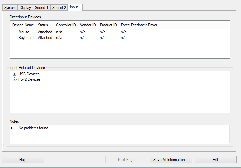Select the USB Devices tree item
This screenshot has height=168, width=241.
[29, 74]
